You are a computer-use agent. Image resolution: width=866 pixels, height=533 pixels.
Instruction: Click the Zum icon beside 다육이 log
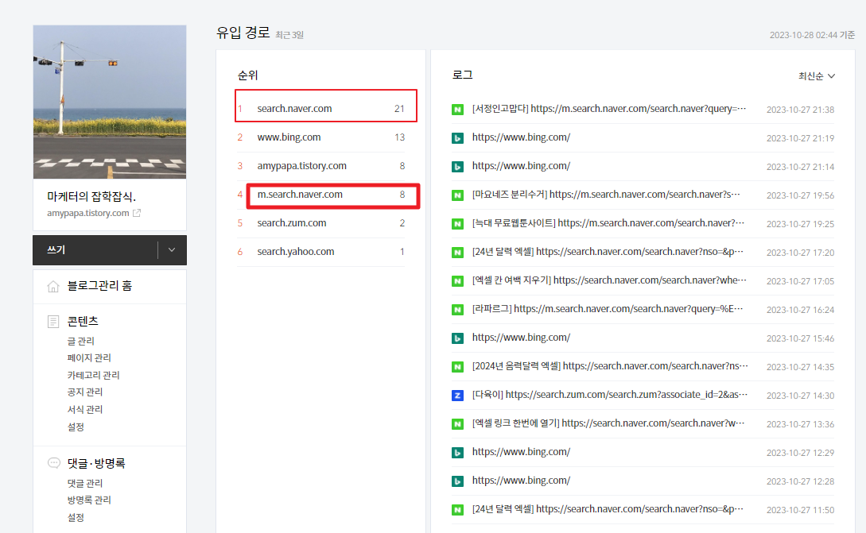click(457, 396)
